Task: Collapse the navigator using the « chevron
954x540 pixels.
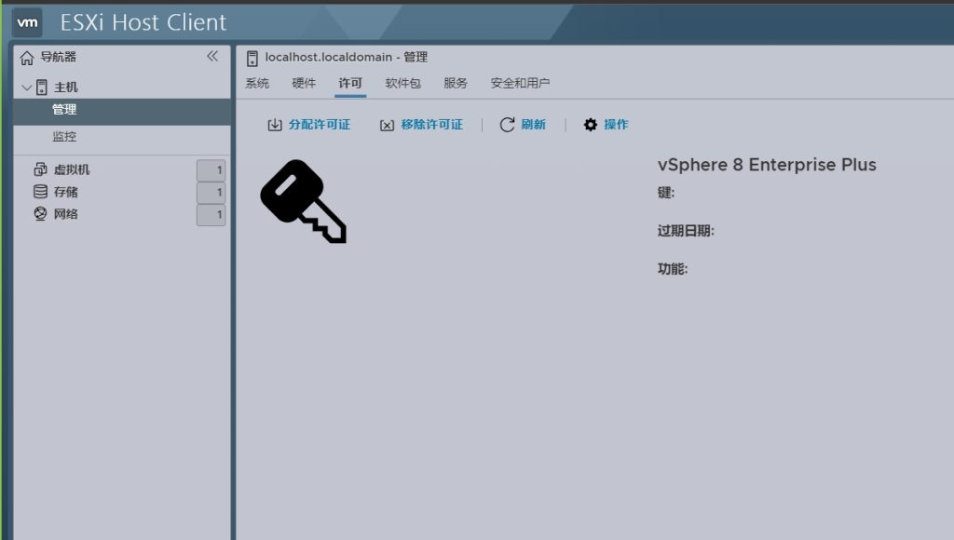Action: pos(211,57)
